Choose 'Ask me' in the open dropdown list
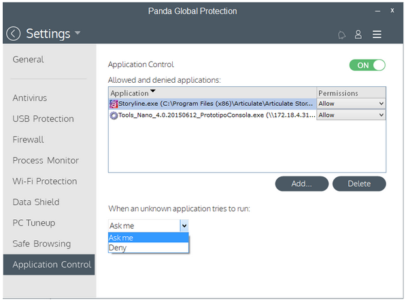 [x=148, y=238]
